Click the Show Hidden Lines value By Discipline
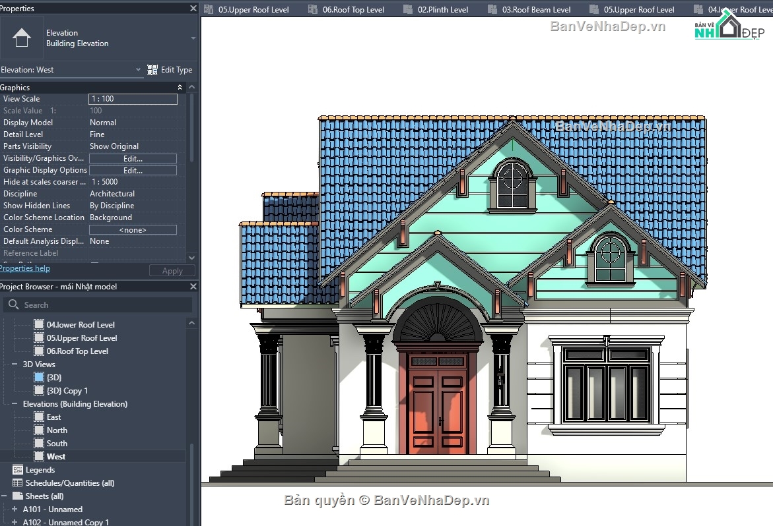This screenshot has width=773, height=526. click(112, 206)
